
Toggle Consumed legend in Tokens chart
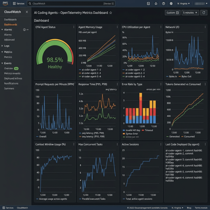point(188,136)
